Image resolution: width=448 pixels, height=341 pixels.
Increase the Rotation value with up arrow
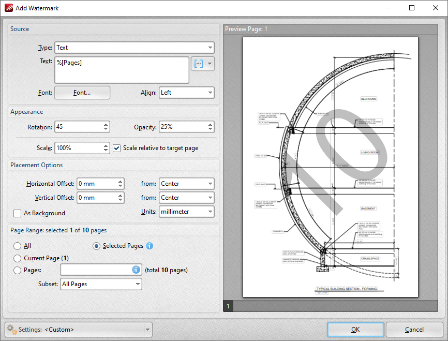point(106,125)
